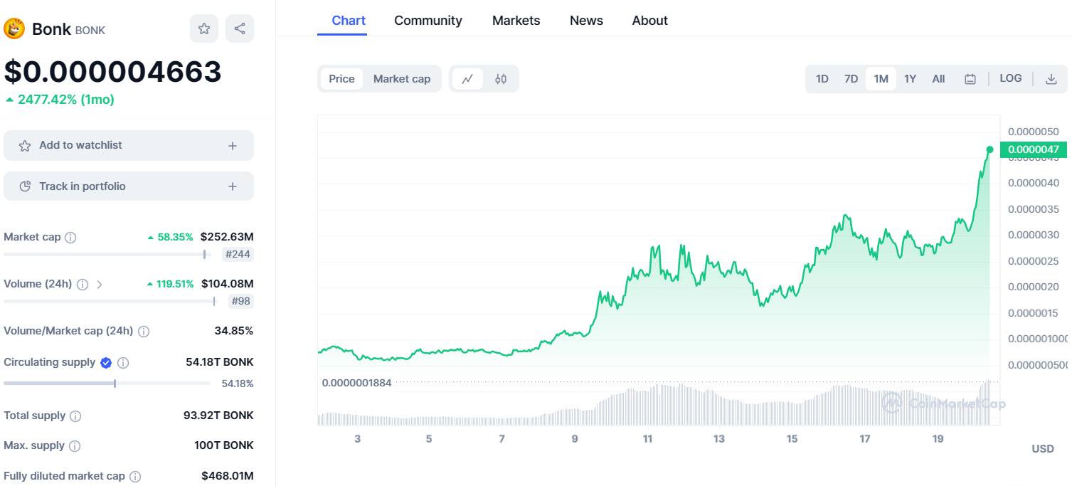The height and width of the screenshot is (486, 1072).
Task: Click the Volume/Market cap info icon
Action: 144,332
